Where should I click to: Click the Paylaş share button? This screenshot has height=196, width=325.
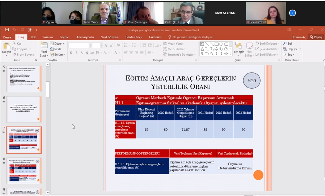[316, 37]
